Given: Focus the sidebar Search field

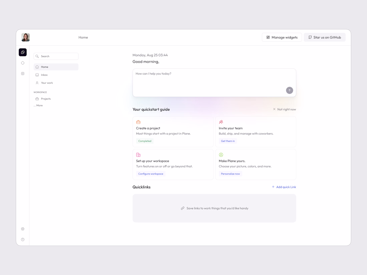Looking at the screenshot, I should [x=56, y=56].
